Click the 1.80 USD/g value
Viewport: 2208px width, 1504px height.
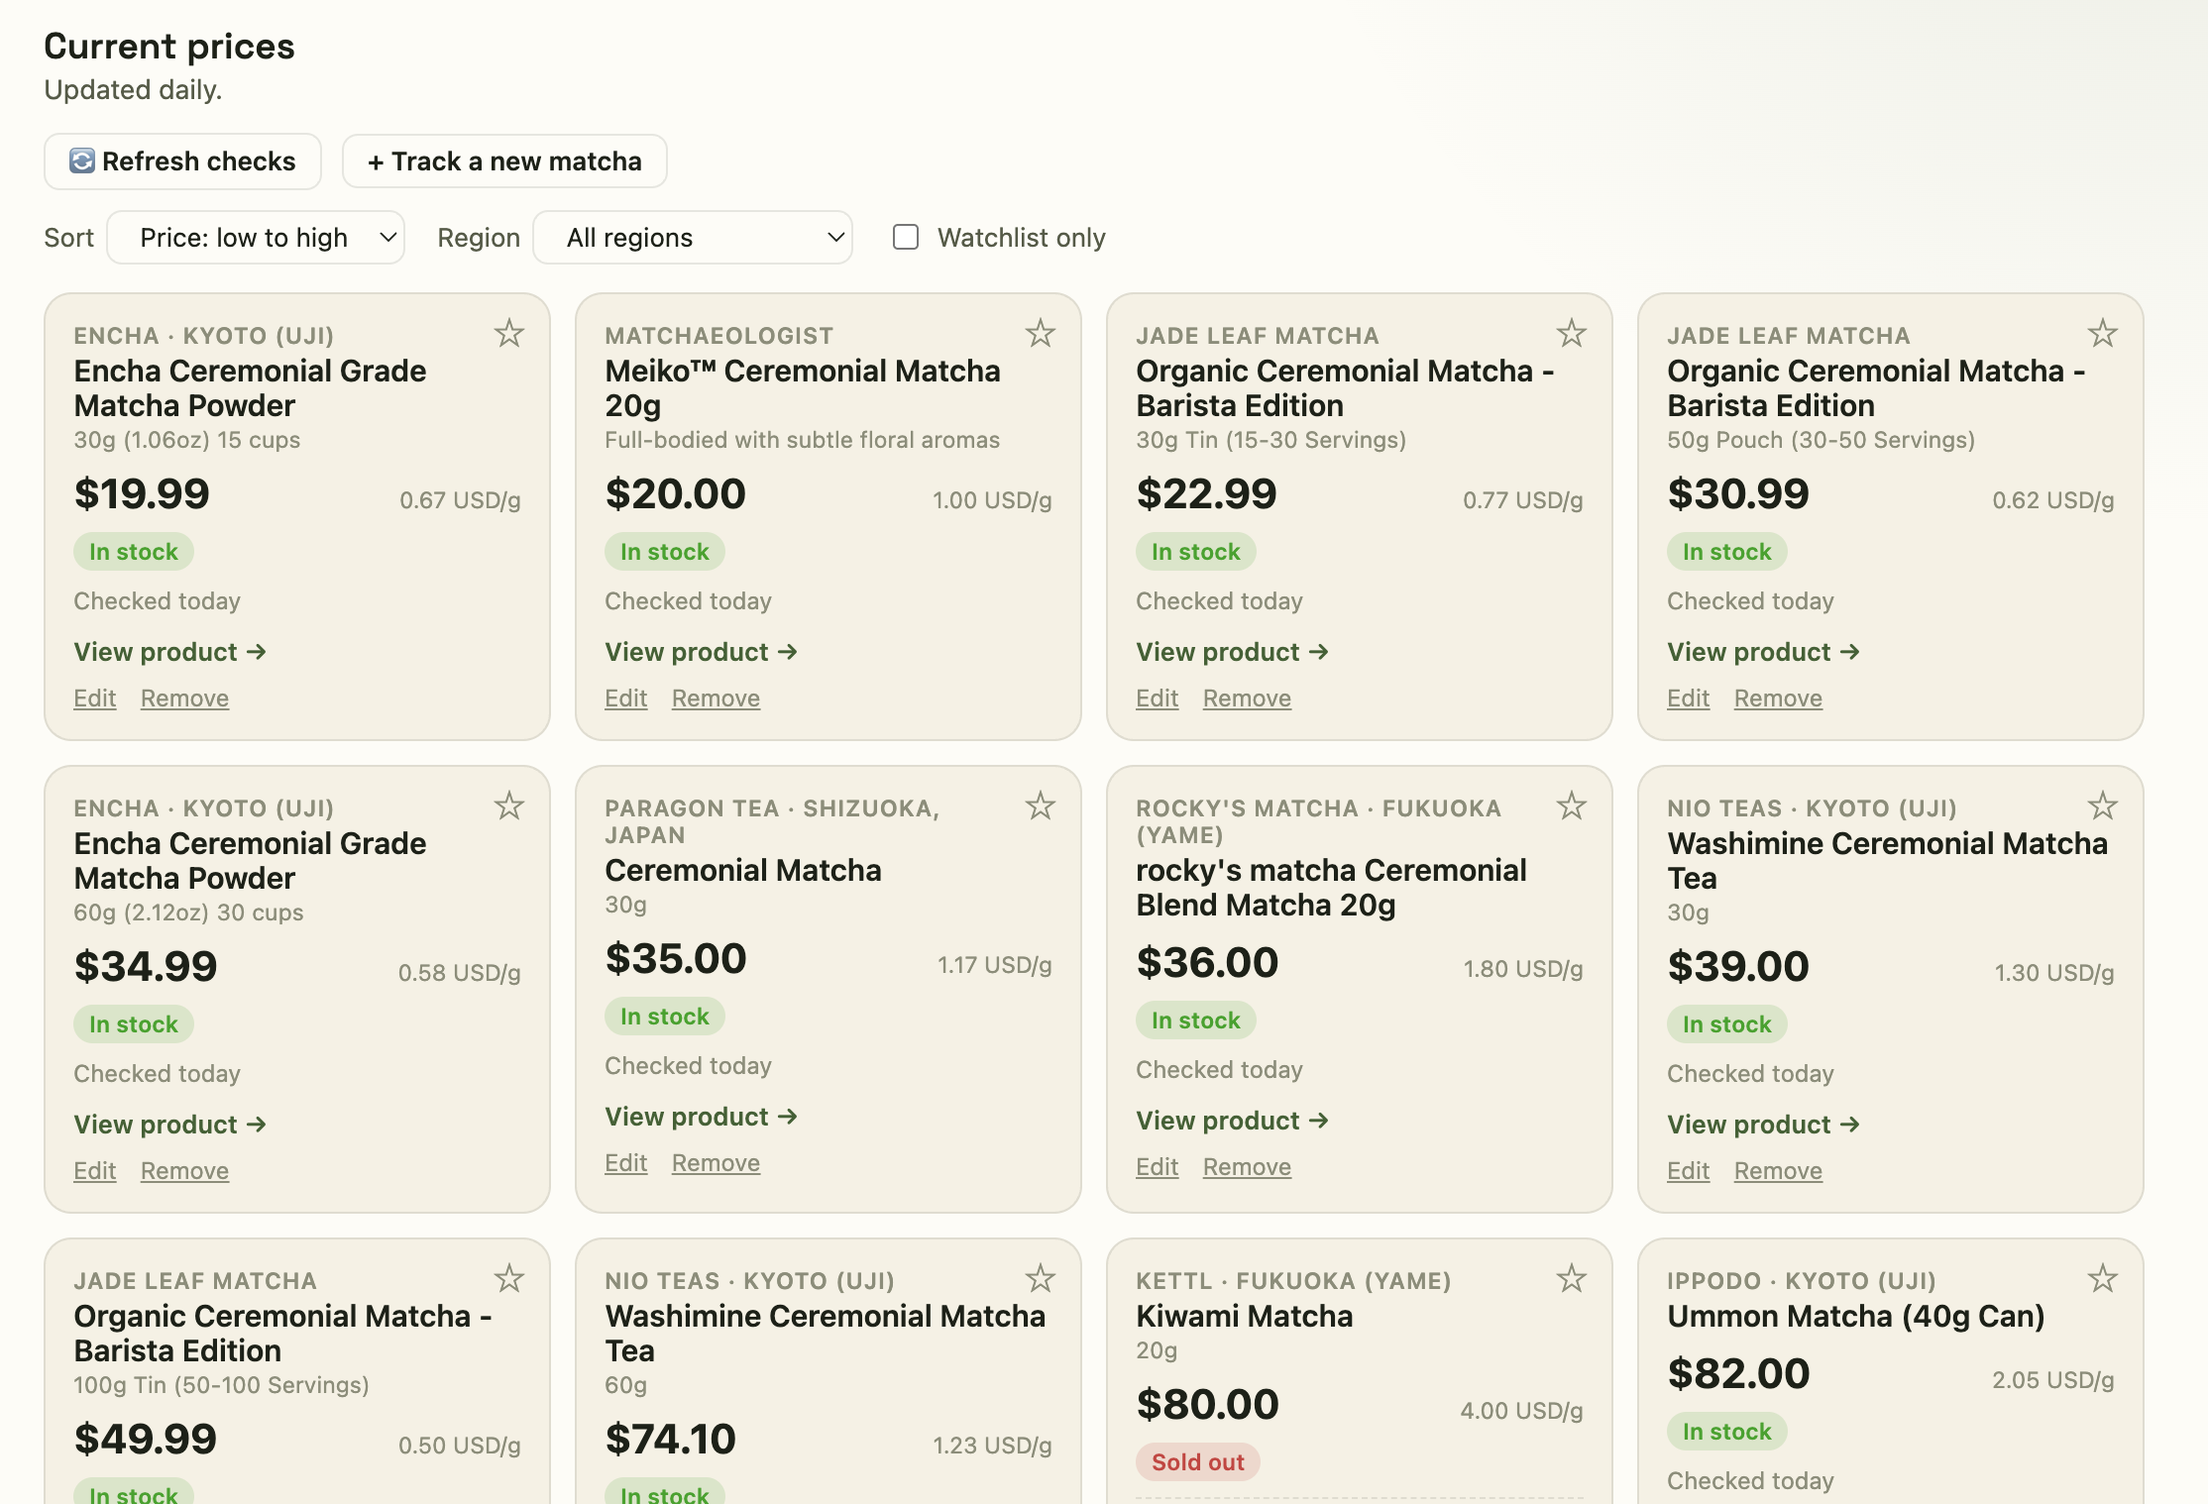(1523, 969)
